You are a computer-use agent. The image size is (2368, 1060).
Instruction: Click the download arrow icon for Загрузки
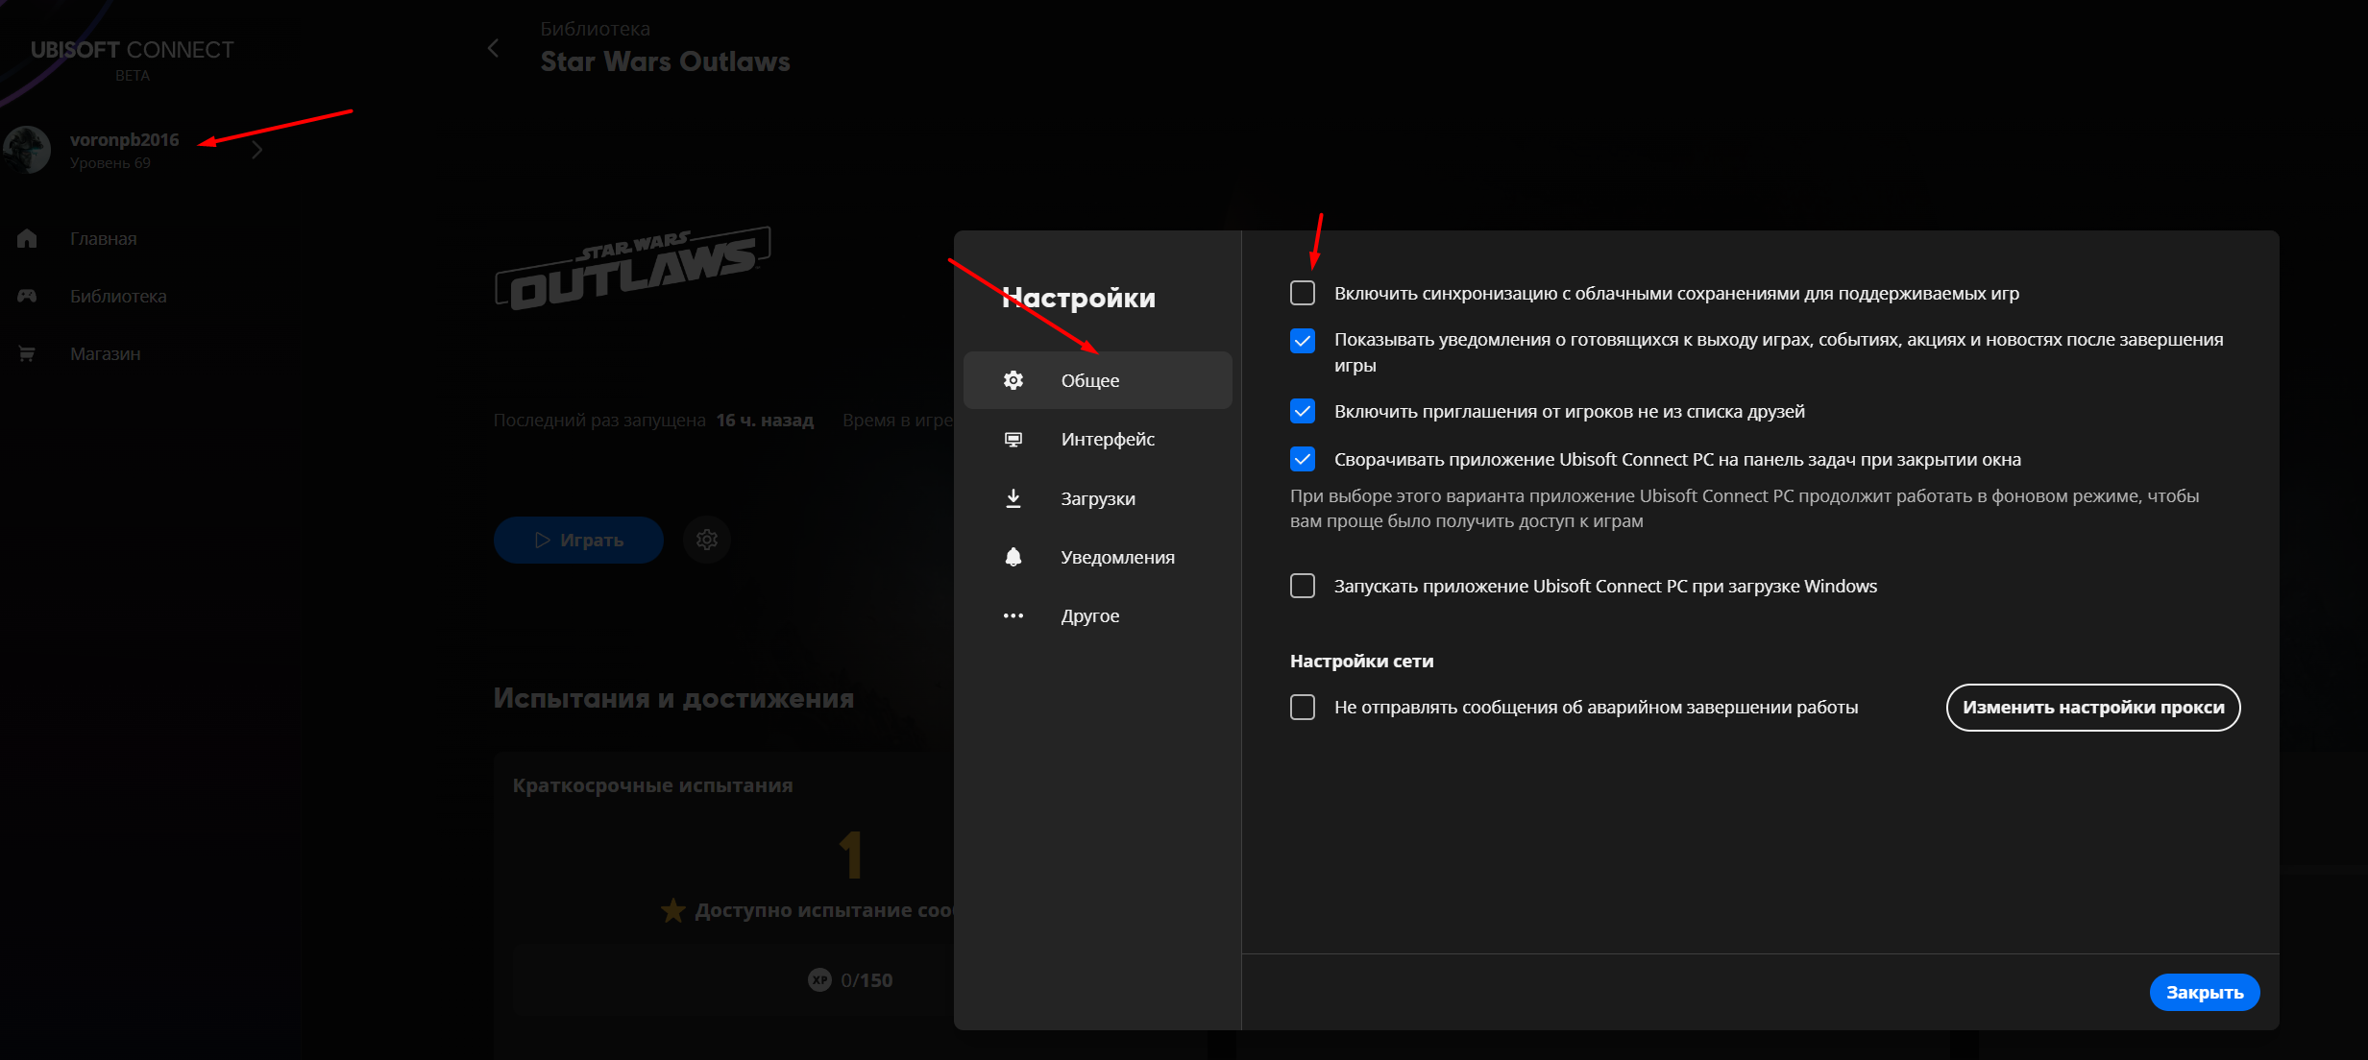[1013, 498]
